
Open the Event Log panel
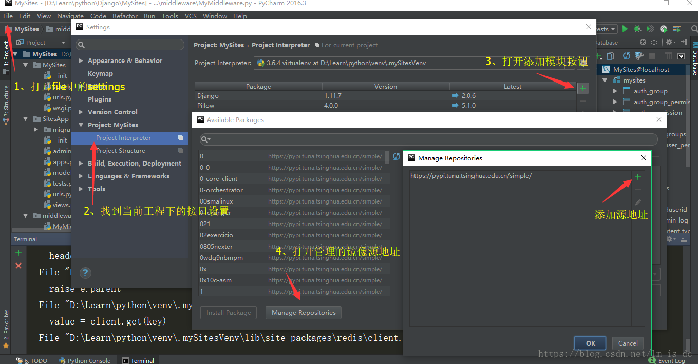[x=667, y=360]
